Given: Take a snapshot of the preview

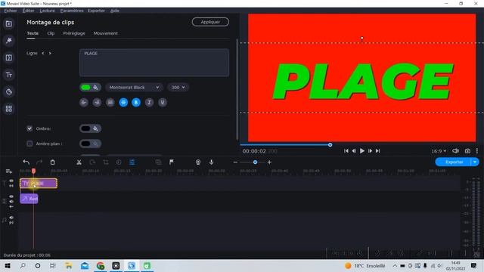Looking at the screenshot, I should tap(467, 151).
